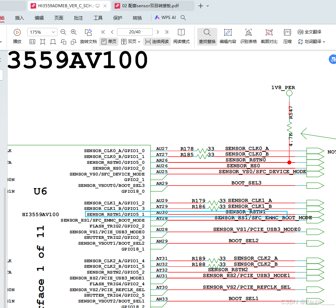Click 编辑内容 edit content tool
Viewport: 336px width, 308px height.
[228, 36]
